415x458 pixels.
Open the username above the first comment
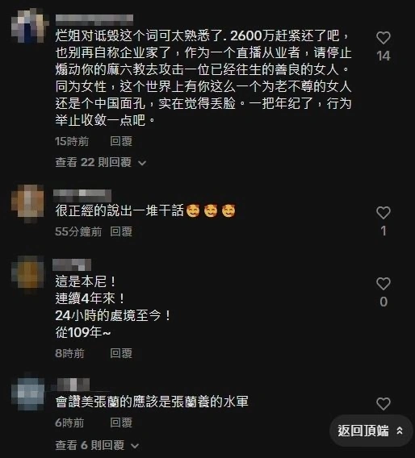coord(94,19)
